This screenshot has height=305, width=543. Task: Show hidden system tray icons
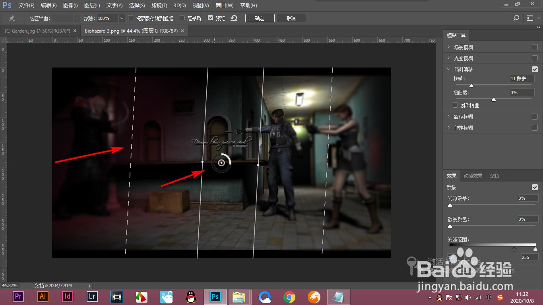click(x=430, y=297)
